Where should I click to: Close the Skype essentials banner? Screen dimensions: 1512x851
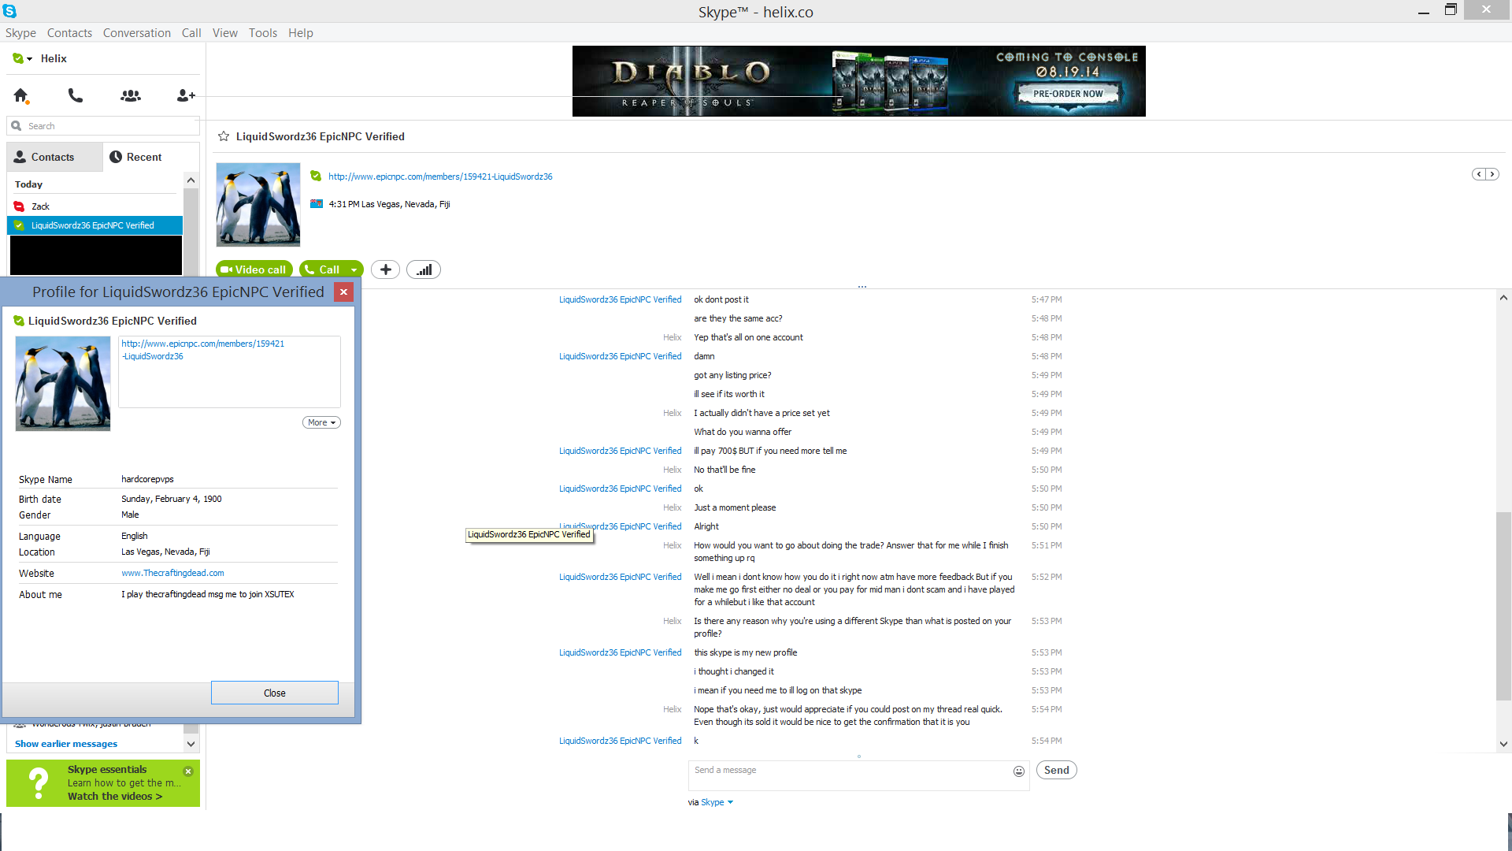click(x=188, y=771)
